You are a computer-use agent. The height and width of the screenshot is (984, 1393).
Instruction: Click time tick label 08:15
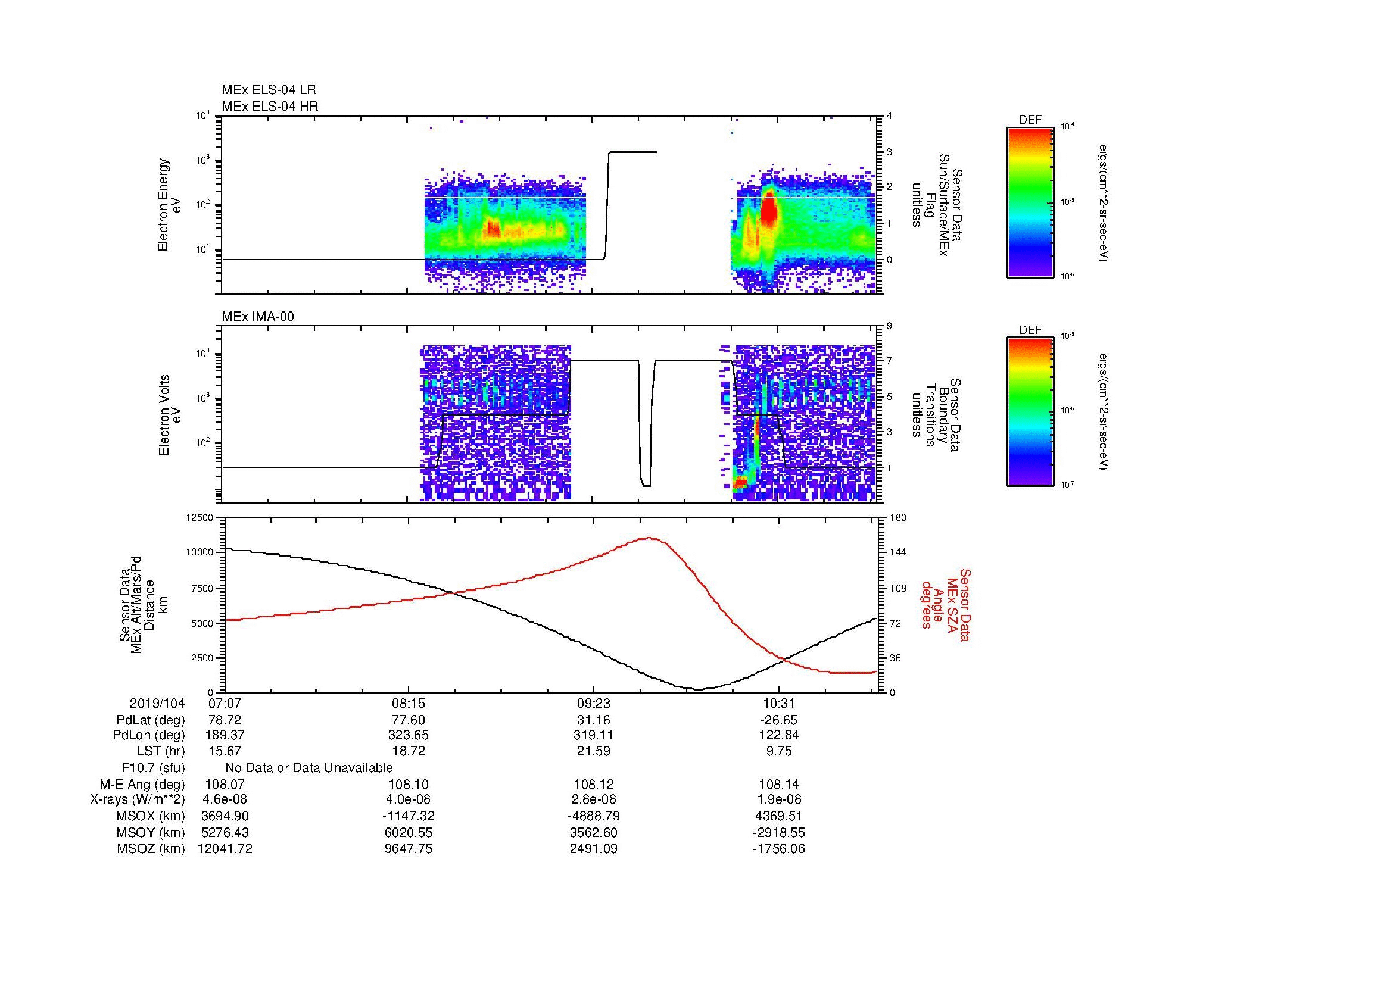[409, 704]
